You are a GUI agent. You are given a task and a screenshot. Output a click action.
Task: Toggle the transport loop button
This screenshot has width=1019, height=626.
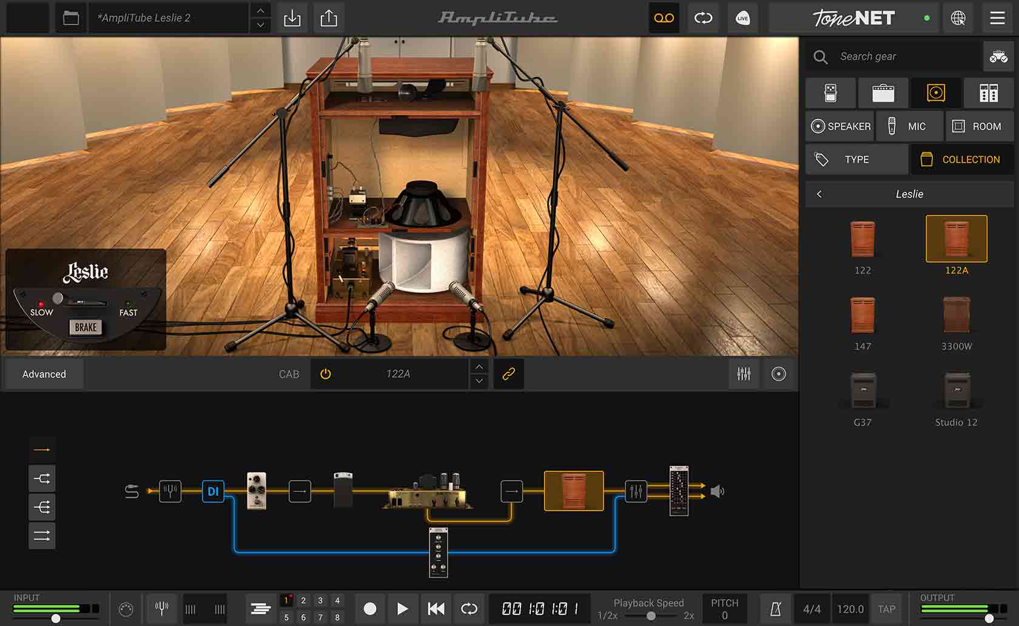(469, 608)
